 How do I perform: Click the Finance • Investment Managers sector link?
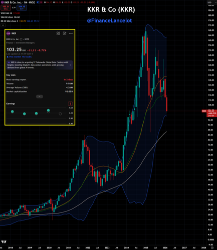pos(21,43)
